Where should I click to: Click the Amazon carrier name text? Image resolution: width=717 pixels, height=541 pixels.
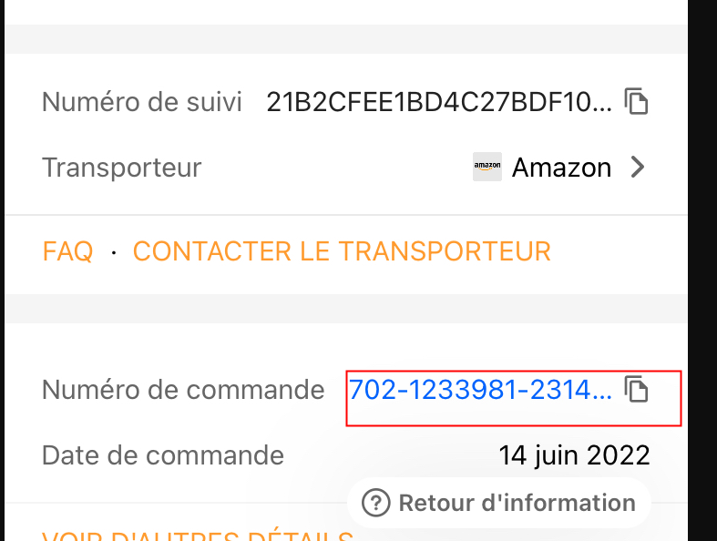(x=561, y=168)
